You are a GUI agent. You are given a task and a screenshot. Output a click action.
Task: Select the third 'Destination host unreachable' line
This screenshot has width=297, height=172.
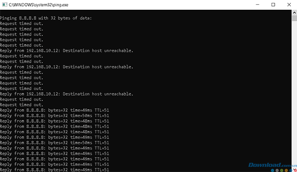click(67, 94)
